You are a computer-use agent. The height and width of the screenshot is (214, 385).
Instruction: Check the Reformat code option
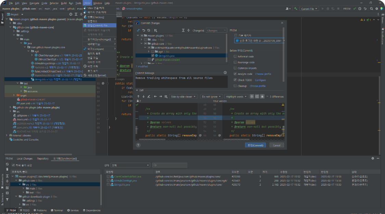pos(235,56)
